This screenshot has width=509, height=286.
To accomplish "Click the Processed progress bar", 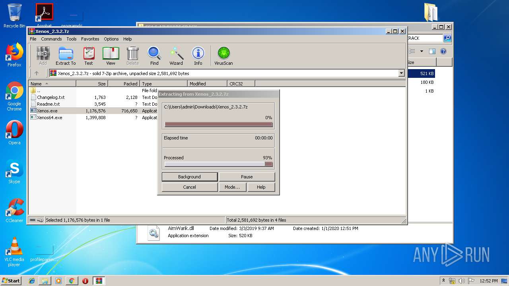I will 219,164.
